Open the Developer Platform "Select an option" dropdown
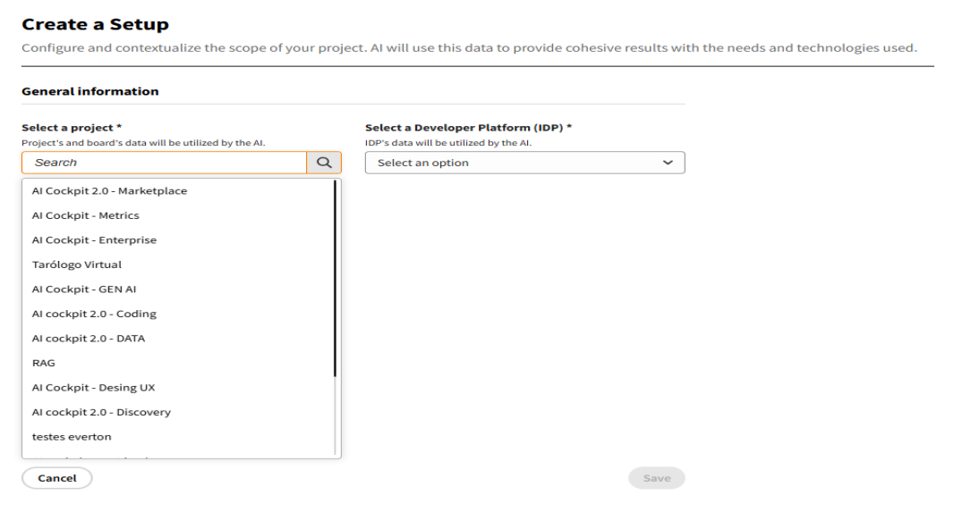 pyautogui.click(x=524, y=163)
